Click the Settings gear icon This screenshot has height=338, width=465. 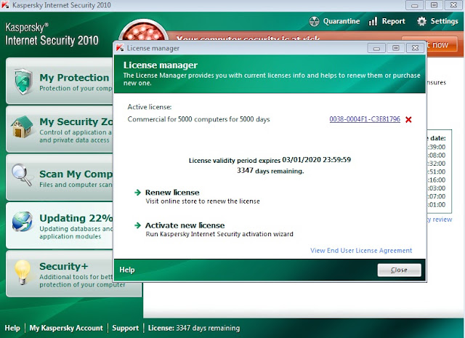421,21
